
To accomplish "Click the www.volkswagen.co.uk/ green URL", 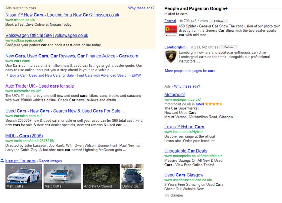I will click(24, 40).
